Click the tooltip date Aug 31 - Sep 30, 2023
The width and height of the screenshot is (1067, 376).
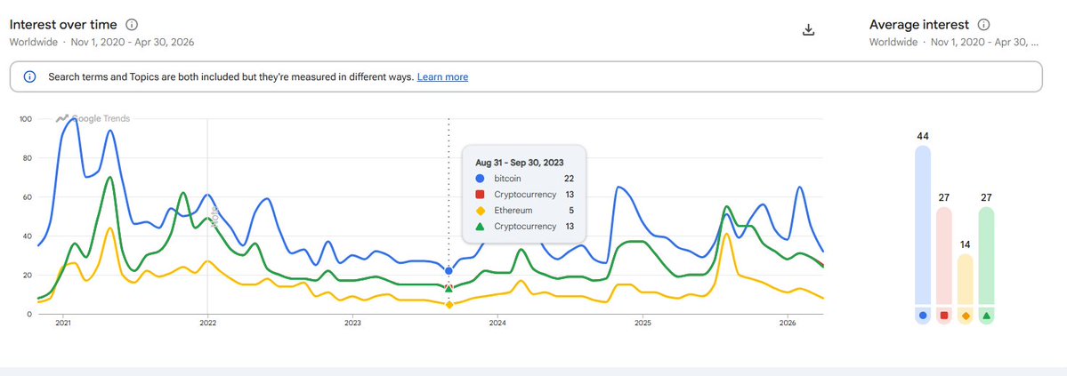(x=519, y=163)
